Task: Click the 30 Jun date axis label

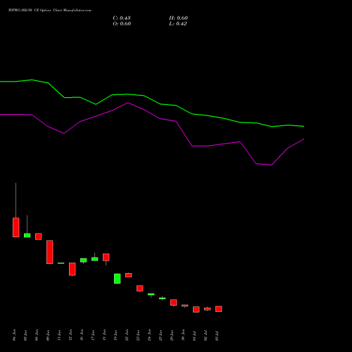Action: click(x=183, y=335)
